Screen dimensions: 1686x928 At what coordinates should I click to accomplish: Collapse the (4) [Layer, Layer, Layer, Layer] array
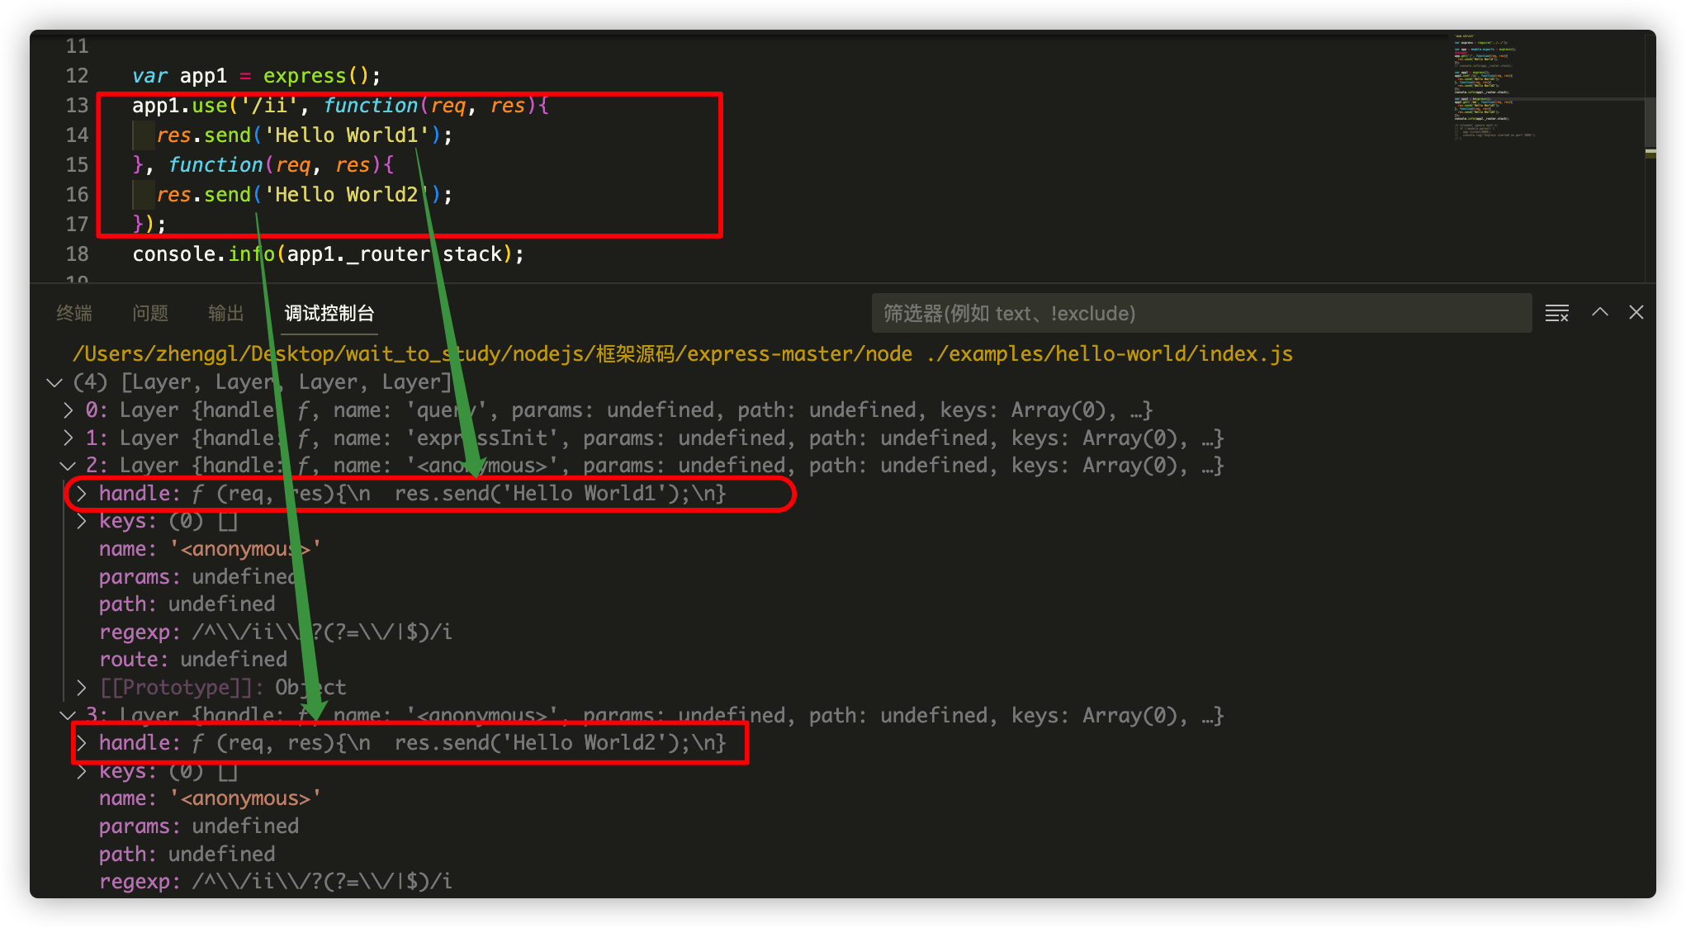point(54,382)
